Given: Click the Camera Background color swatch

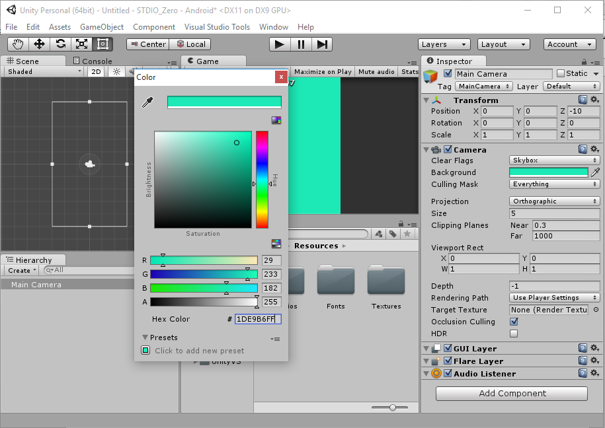Looking at the screenshot, I should tap(549, 172).
